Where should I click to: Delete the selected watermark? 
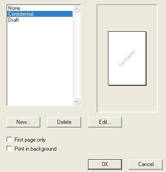click(x=64, y=122)
